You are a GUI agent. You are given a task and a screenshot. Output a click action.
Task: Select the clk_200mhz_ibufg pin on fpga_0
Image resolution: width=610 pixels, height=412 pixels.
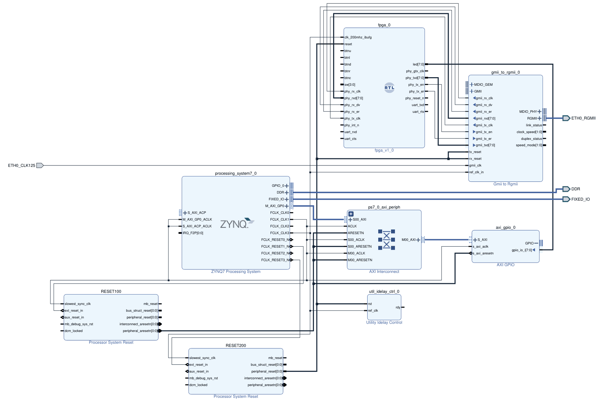pyautogui.click(x=358, y=37)
